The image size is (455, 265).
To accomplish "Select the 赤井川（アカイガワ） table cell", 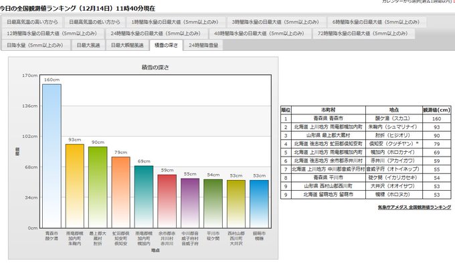I will pos(393,161).
